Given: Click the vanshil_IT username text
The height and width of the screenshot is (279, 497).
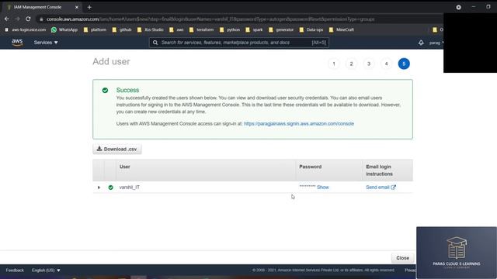Looking at the screenshot, I should 130,188.
